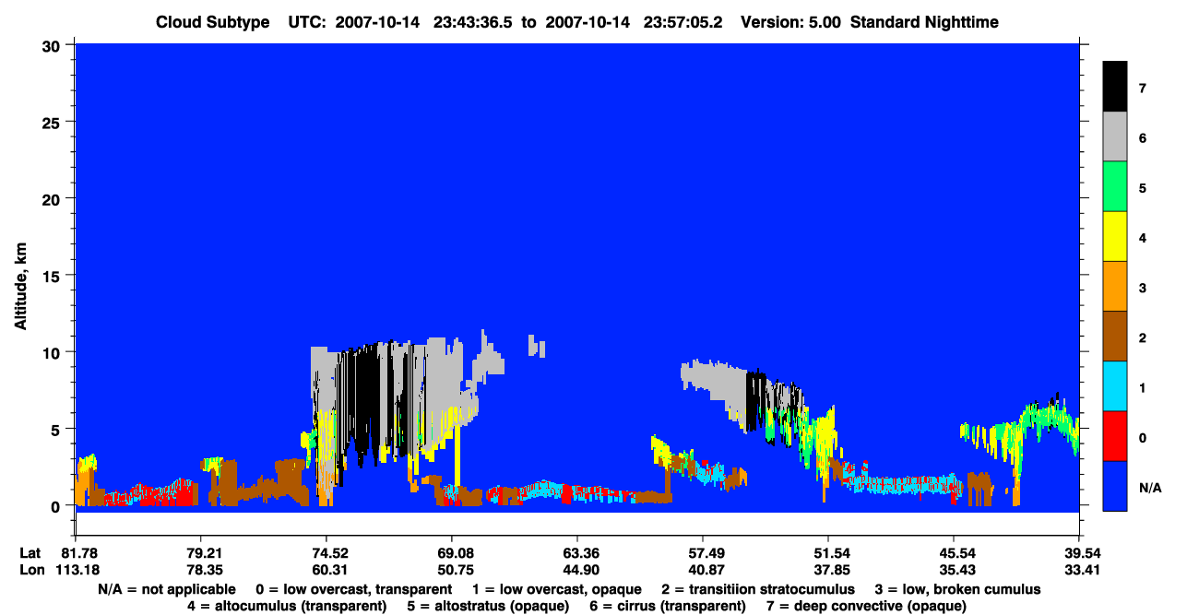This screenshot has height=615, width=1199.
Task: Click legend text '4 = altocumulus (transparent)'
Action: 287,606
